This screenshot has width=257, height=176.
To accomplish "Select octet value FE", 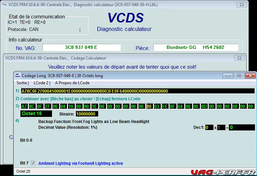I will (165, 106).
